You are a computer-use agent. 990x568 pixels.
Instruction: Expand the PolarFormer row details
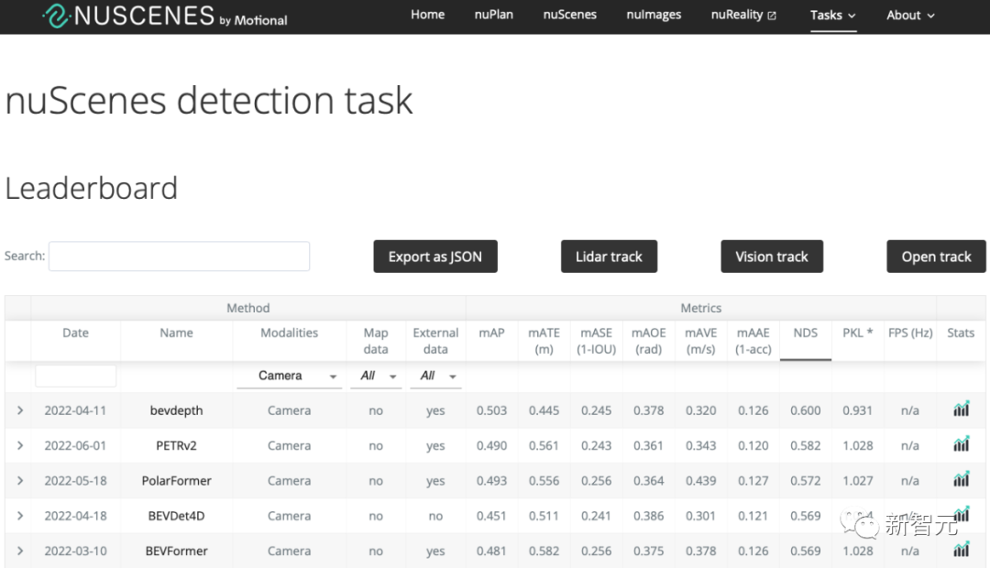pos(20,480)
